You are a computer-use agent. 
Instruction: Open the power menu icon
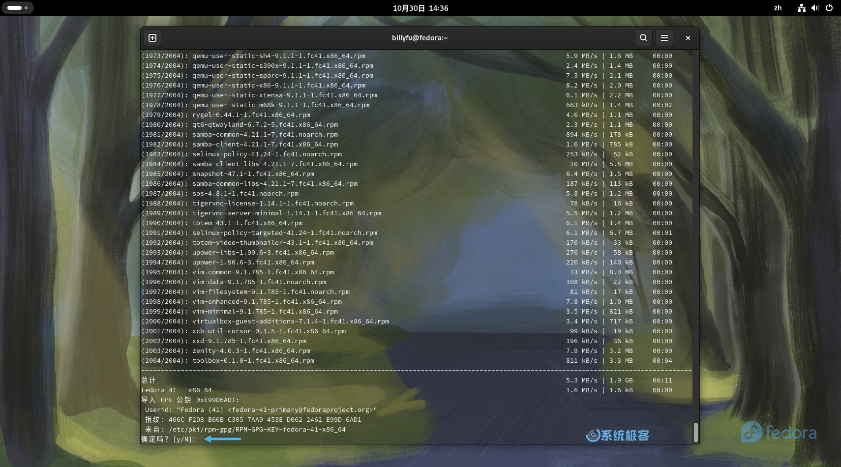[x=829, y=8]
